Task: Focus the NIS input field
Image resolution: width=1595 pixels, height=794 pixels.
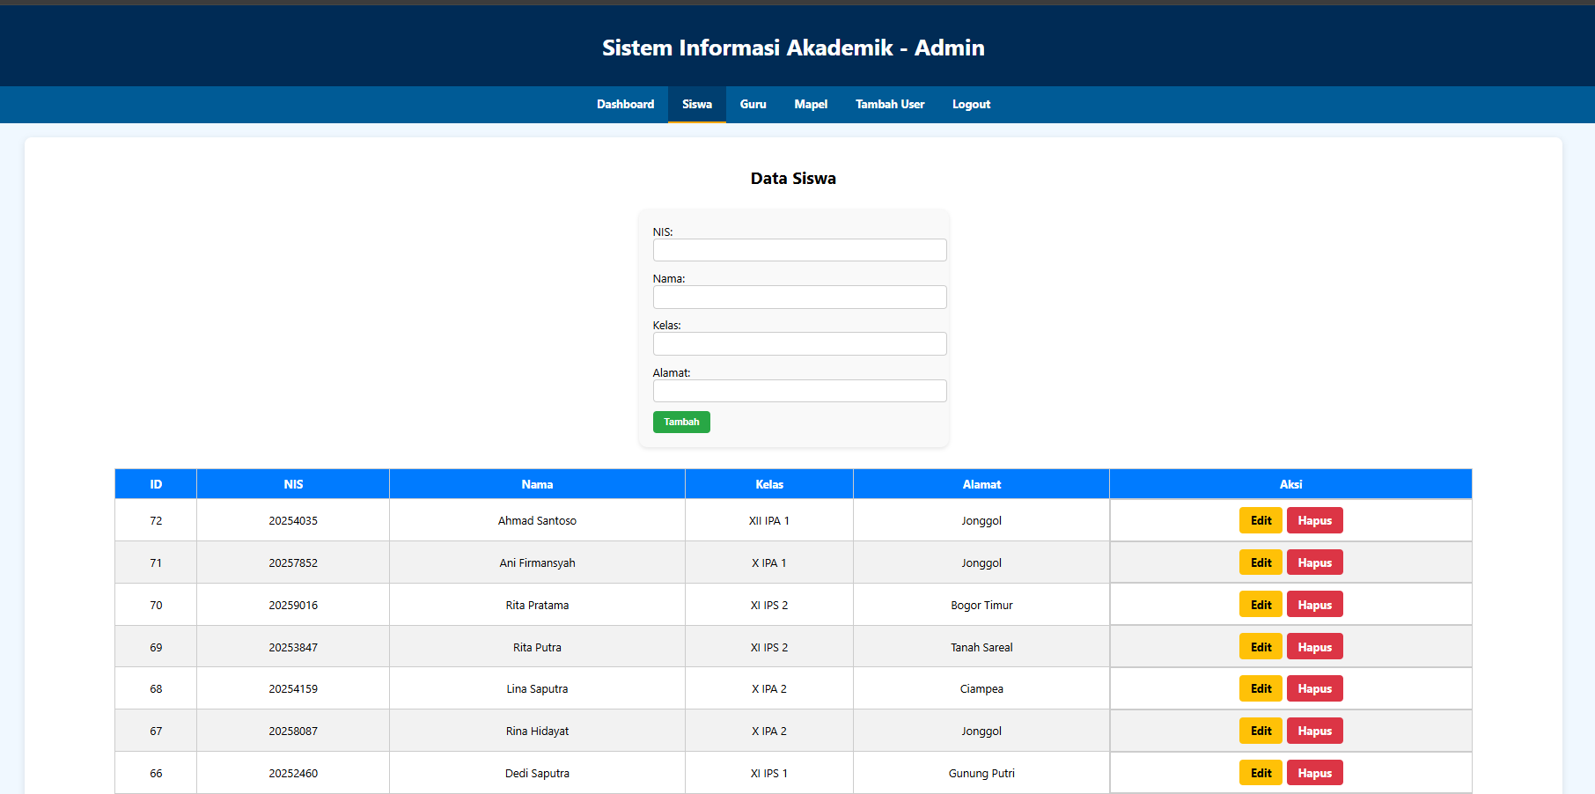Action: pyautogui.click(x=799, y=250)
